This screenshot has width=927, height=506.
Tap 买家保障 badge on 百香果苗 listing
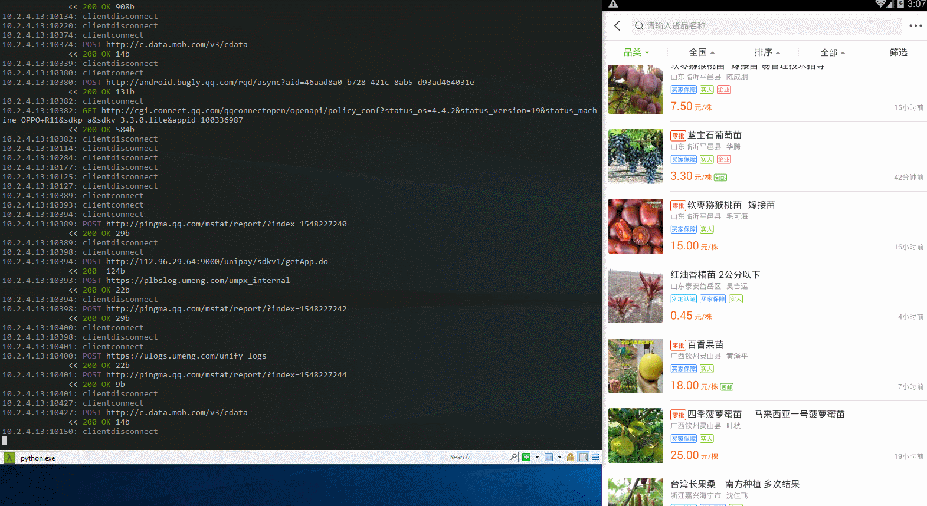(x=683, y=369)
